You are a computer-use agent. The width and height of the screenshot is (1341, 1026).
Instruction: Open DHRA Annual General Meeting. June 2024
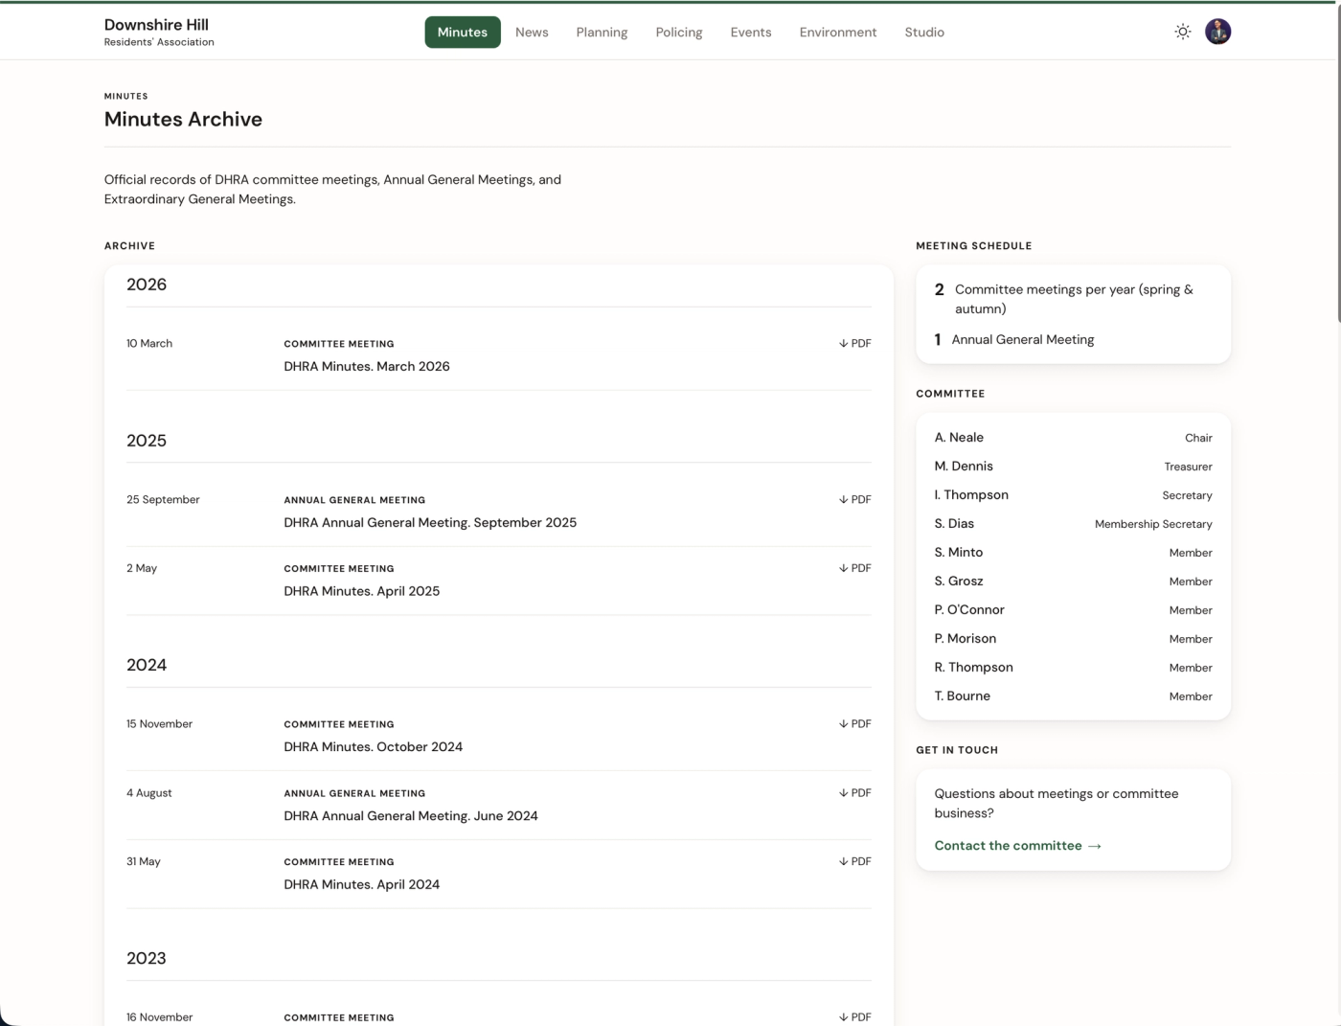coord(411,815)
